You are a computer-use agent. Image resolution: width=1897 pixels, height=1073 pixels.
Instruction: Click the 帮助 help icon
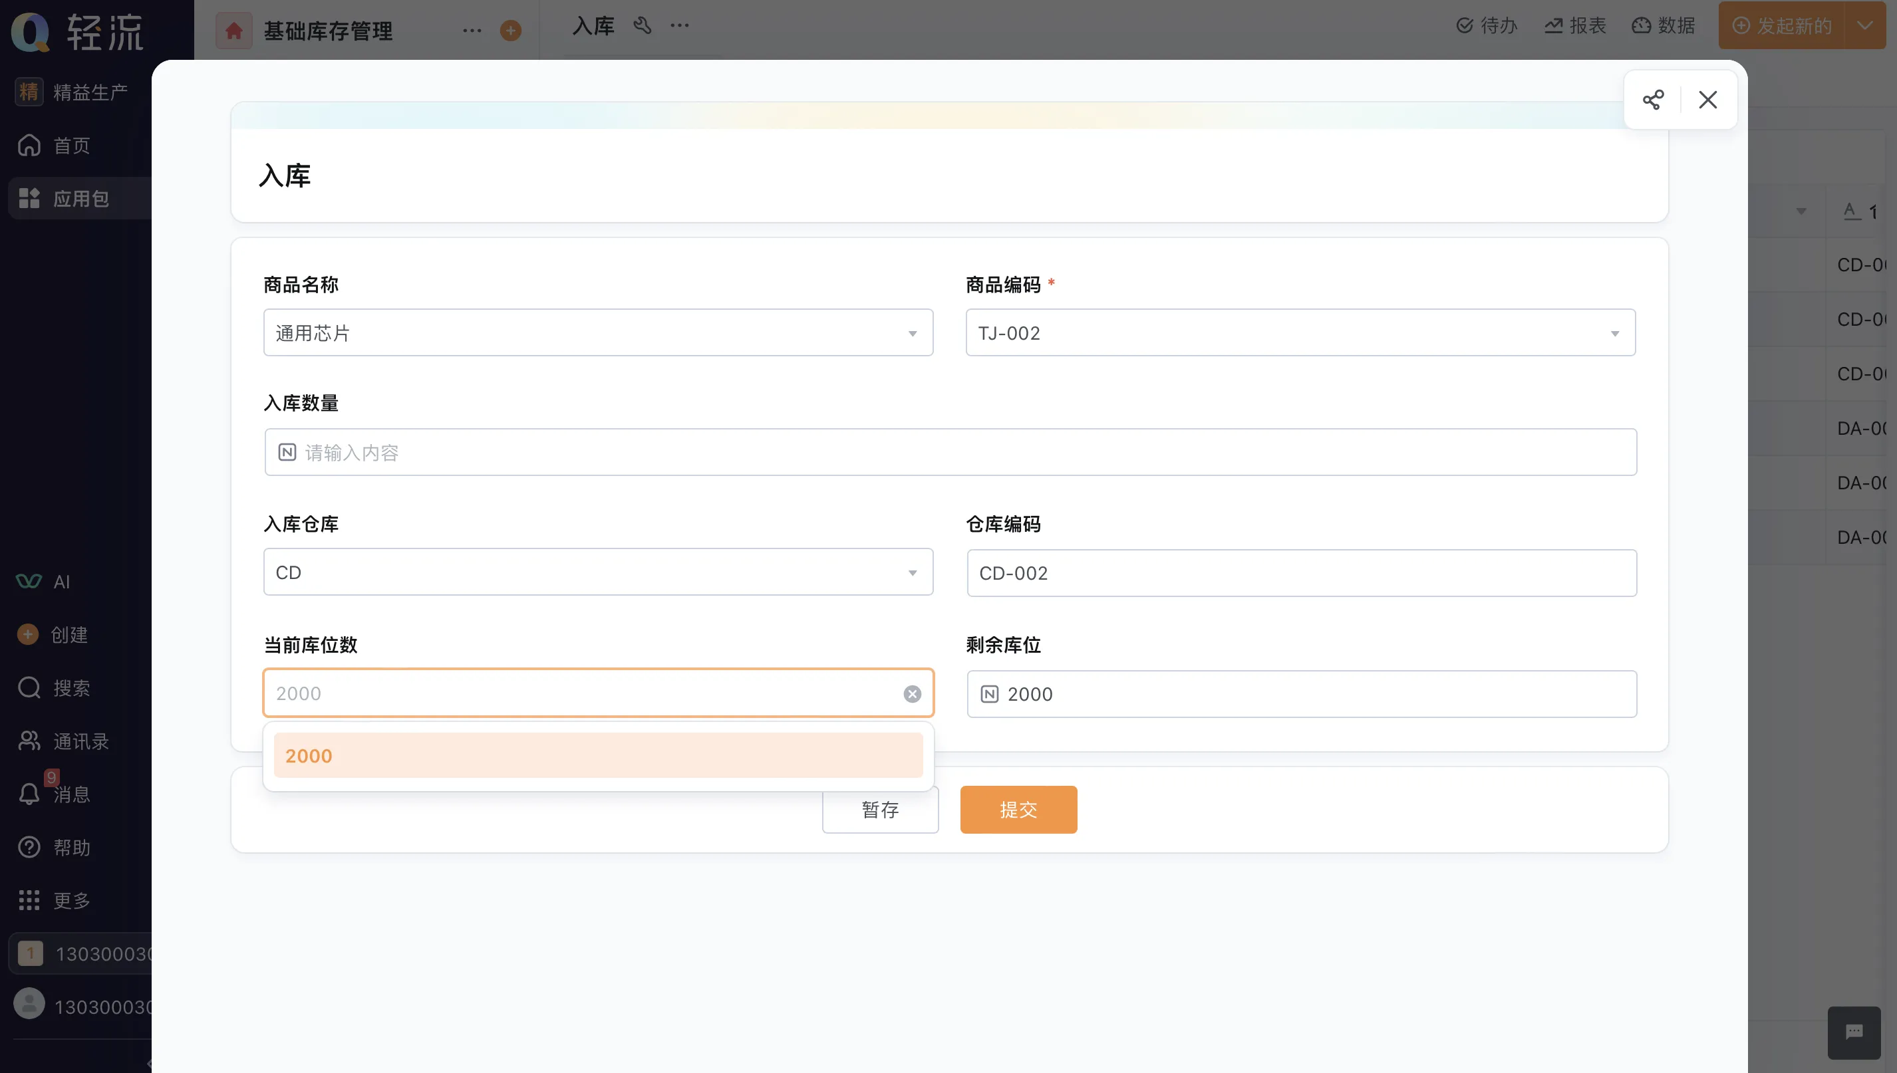click(29, 847)
